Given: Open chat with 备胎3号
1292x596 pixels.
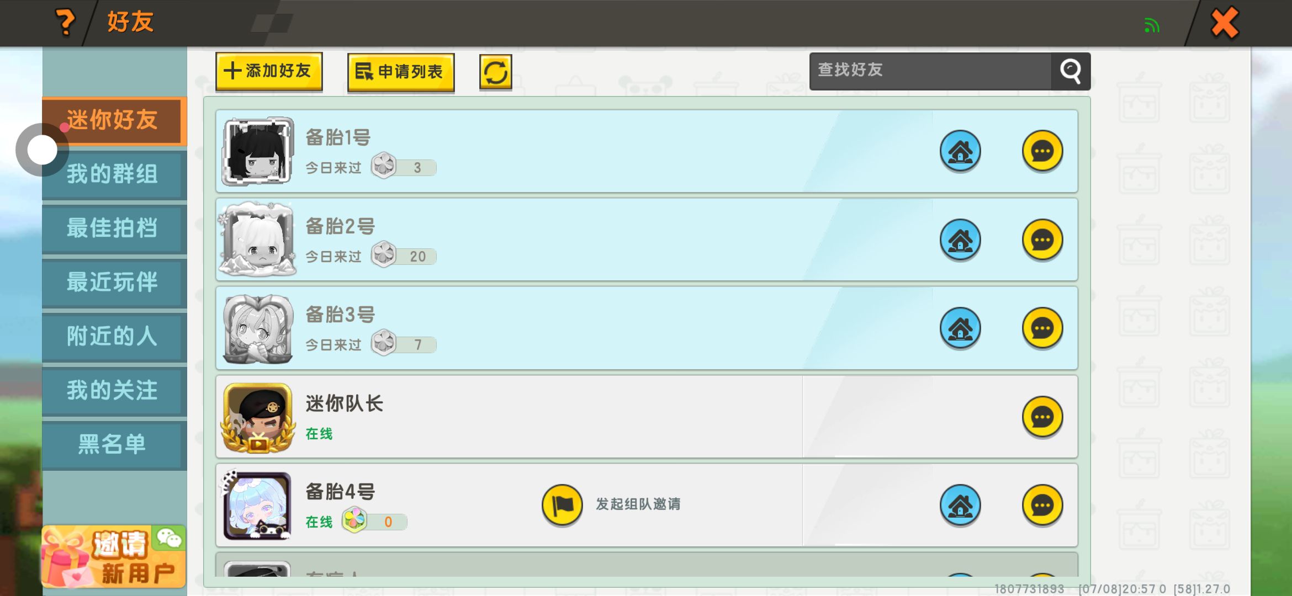Looking at the screenshot, I should pos(1042,328).
